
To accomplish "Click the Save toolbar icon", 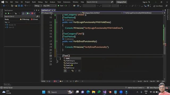I will pos(19,6).
